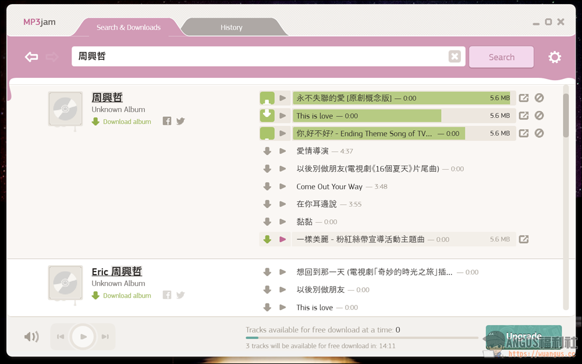Go to the previous track
Screen dimensions: 582x364
(x=61, y=337)
